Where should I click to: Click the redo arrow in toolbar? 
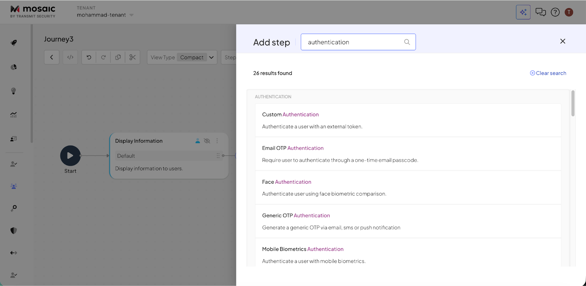click(103, 57)
